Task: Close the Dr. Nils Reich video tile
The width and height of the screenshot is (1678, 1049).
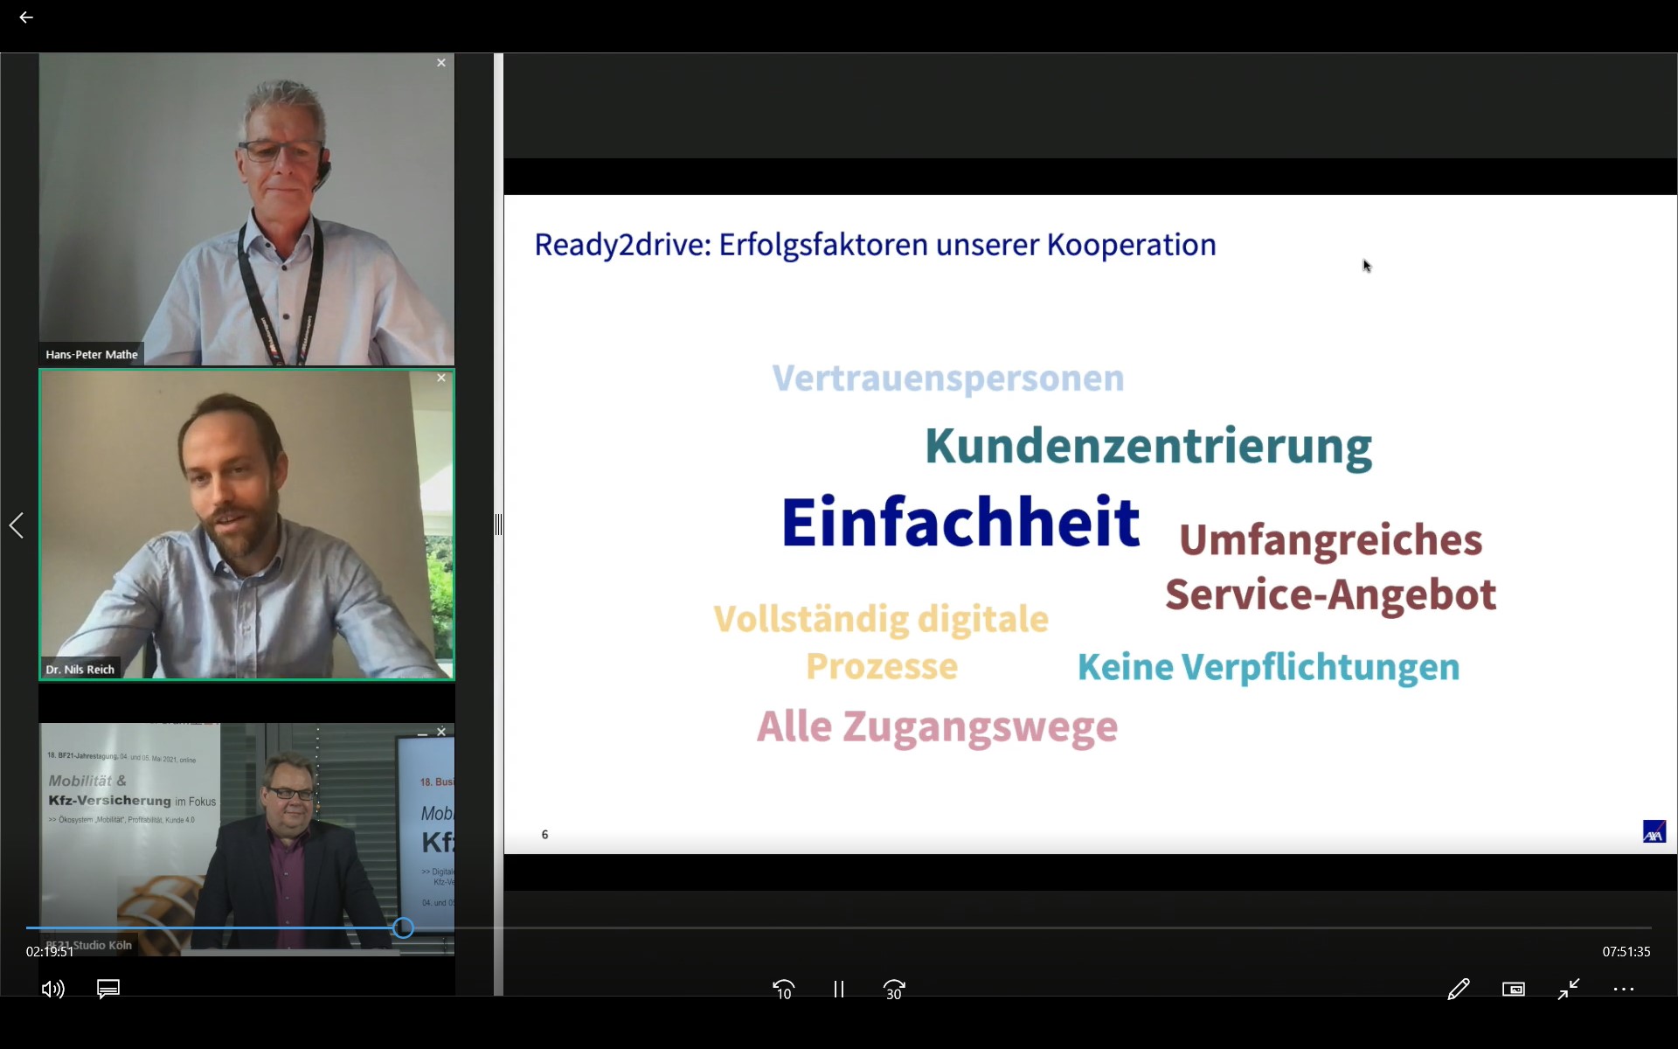Action: coord(441,378)
